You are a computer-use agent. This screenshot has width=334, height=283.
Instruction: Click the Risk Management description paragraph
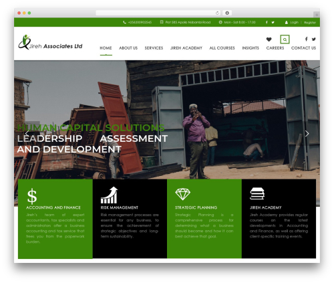click(x=130, y=225)
